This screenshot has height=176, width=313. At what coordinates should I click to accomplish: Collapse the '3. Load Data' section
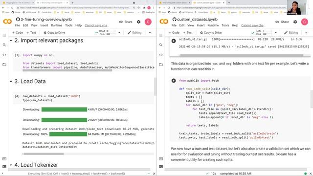[x=11, y=82]
